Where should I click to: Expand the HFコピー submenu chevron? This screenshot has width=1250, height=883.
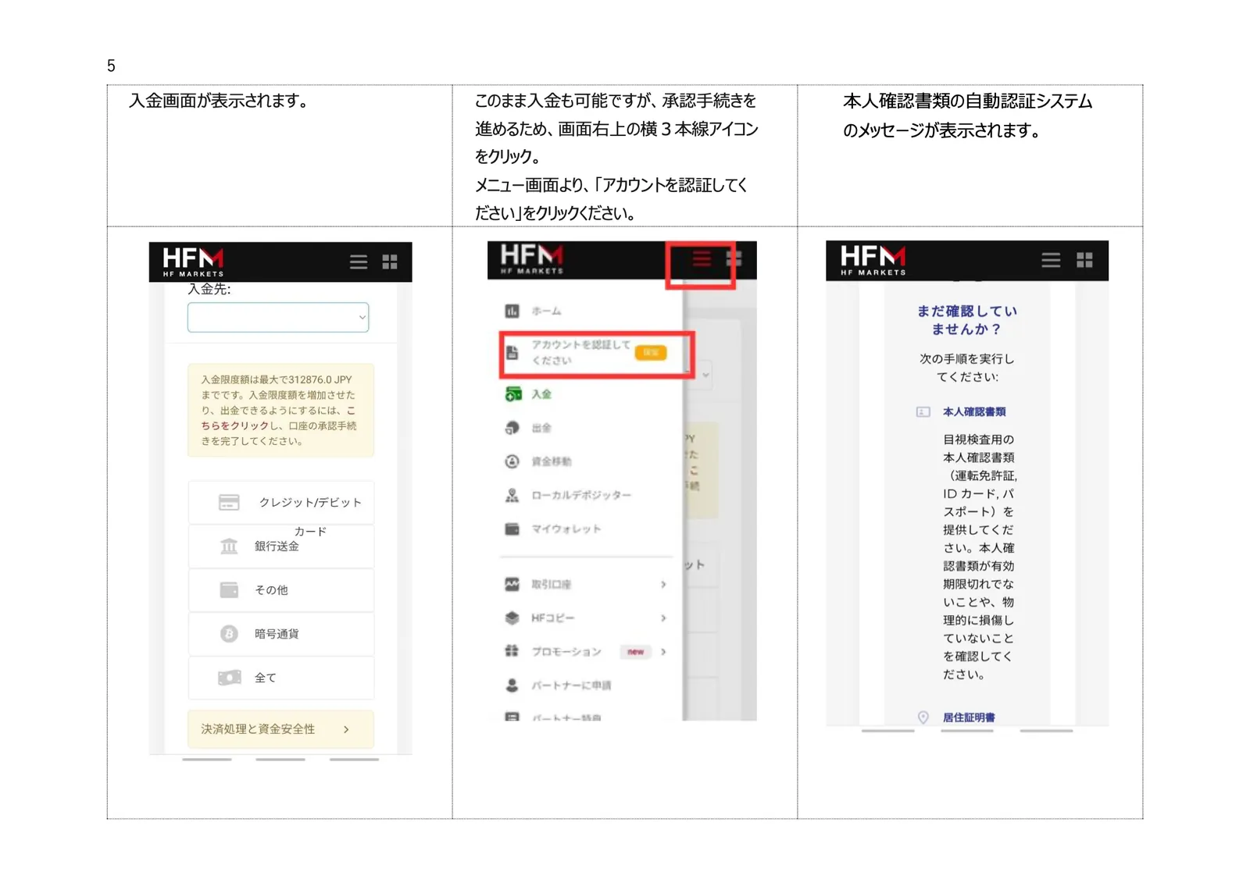tap(663, 618)
